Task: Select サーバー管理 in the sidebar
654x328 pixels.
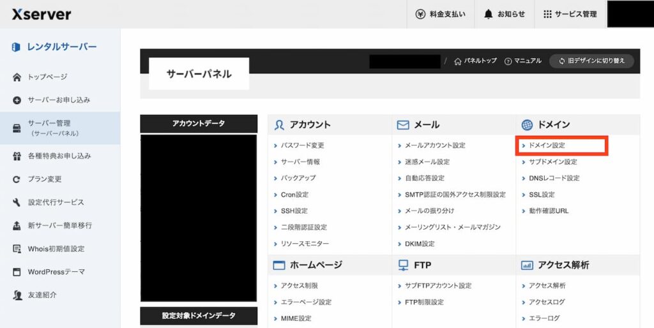Action: (49, 128)
